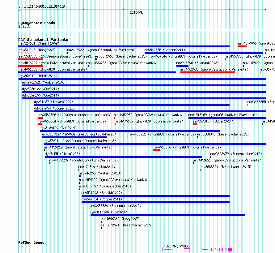This screenshot has width=275, height=253.
Task: Click nsv4070639 variant label
Action: coord(149,121)
